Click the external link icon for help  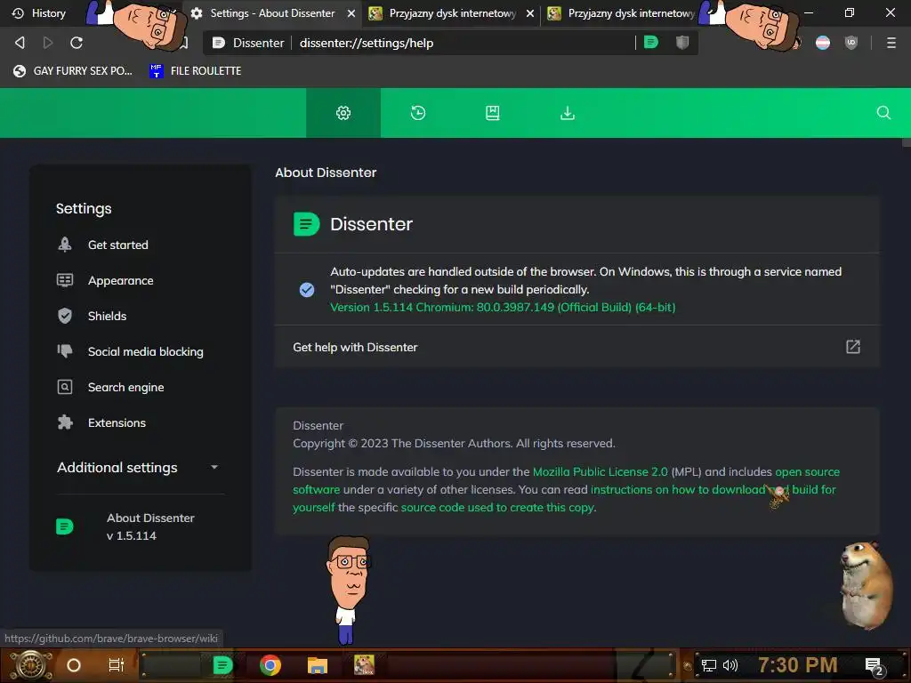click(x=853, y=347)
